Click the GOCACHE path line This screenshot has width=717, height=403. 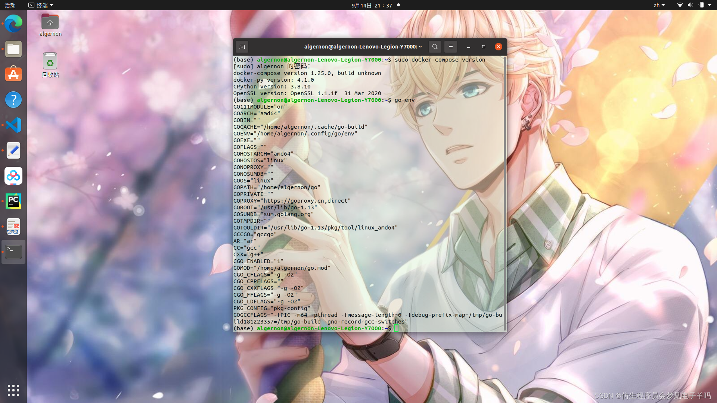tap(301, 127)
